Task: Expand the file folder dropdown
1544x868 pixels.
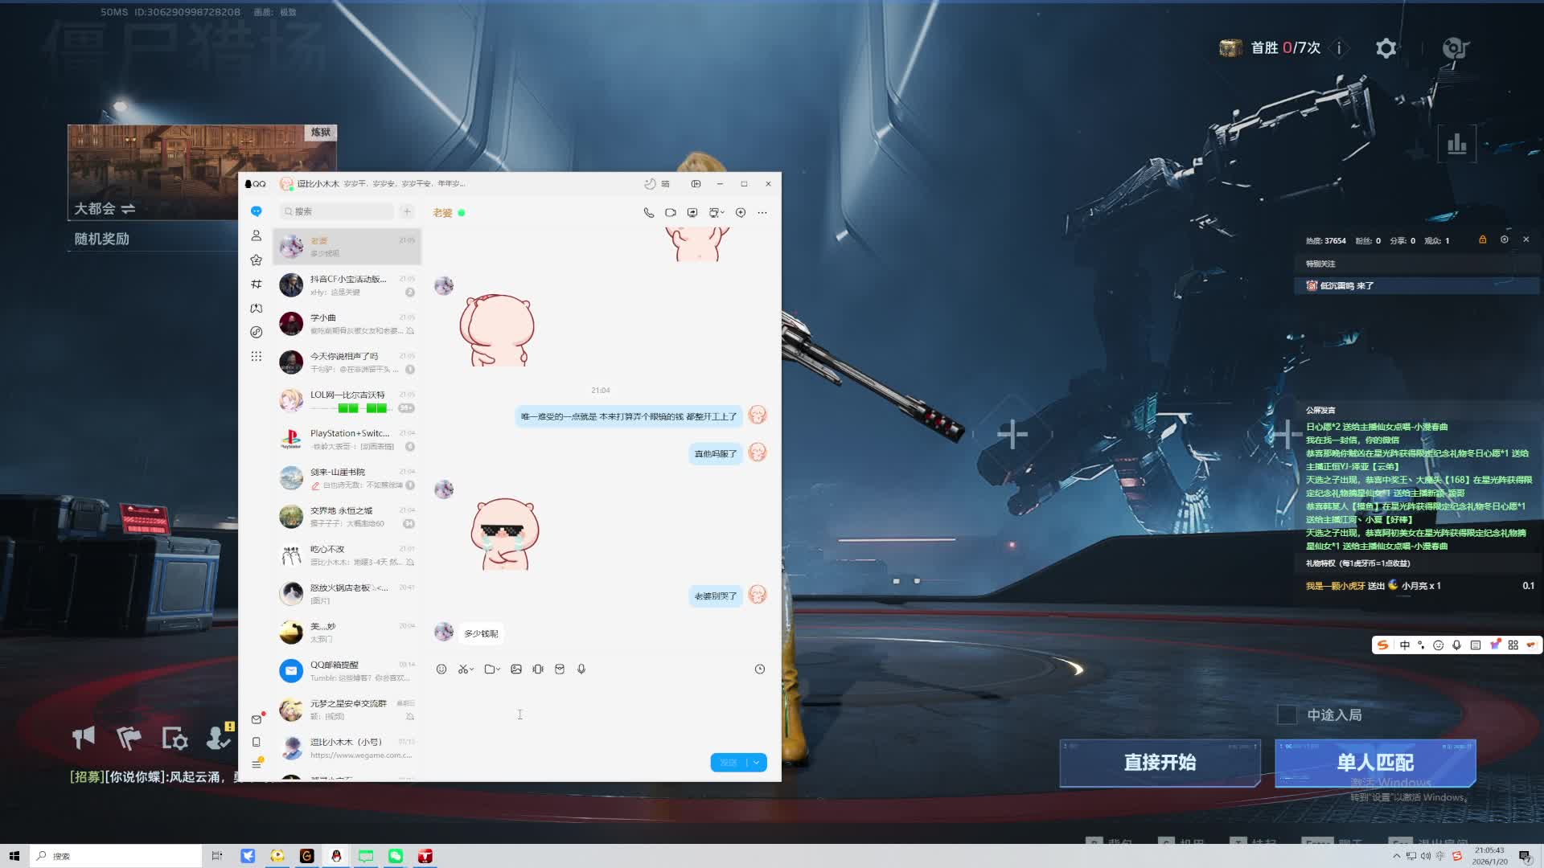Action: pyautogui.click(x=499, y=669)
